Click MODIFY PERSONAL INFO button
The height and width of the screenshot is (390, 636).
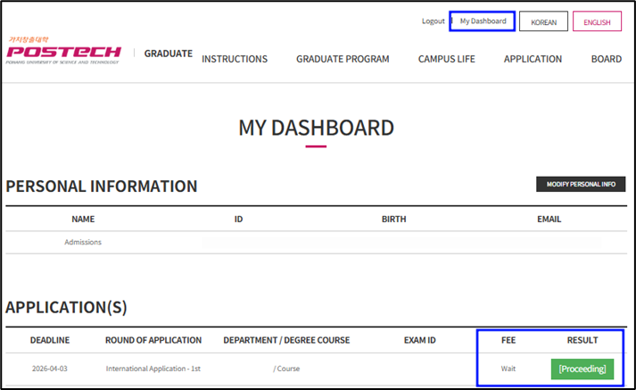581,184
